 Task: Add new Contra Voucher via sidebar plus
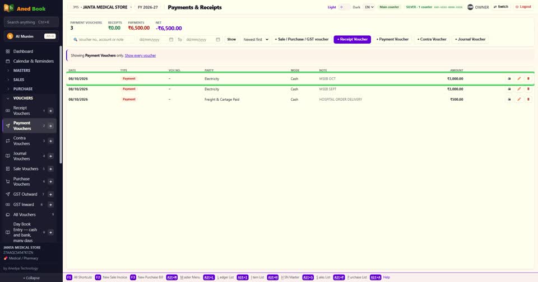[x=51, y=141]
